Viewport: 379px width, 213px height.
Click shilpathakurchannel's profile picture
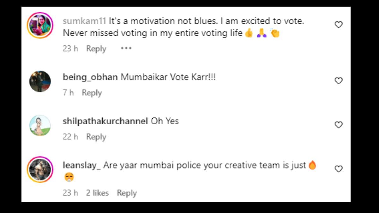[x=40, y=126]
